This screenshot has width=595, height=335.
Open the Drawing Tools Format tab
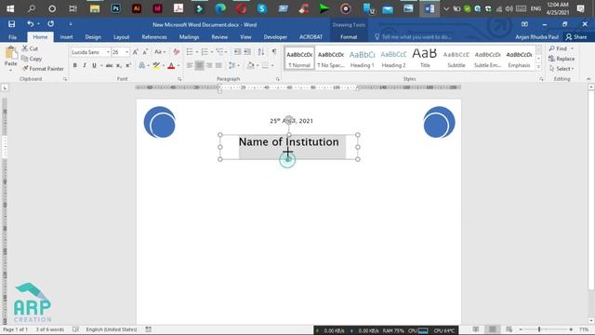[349, 37]
